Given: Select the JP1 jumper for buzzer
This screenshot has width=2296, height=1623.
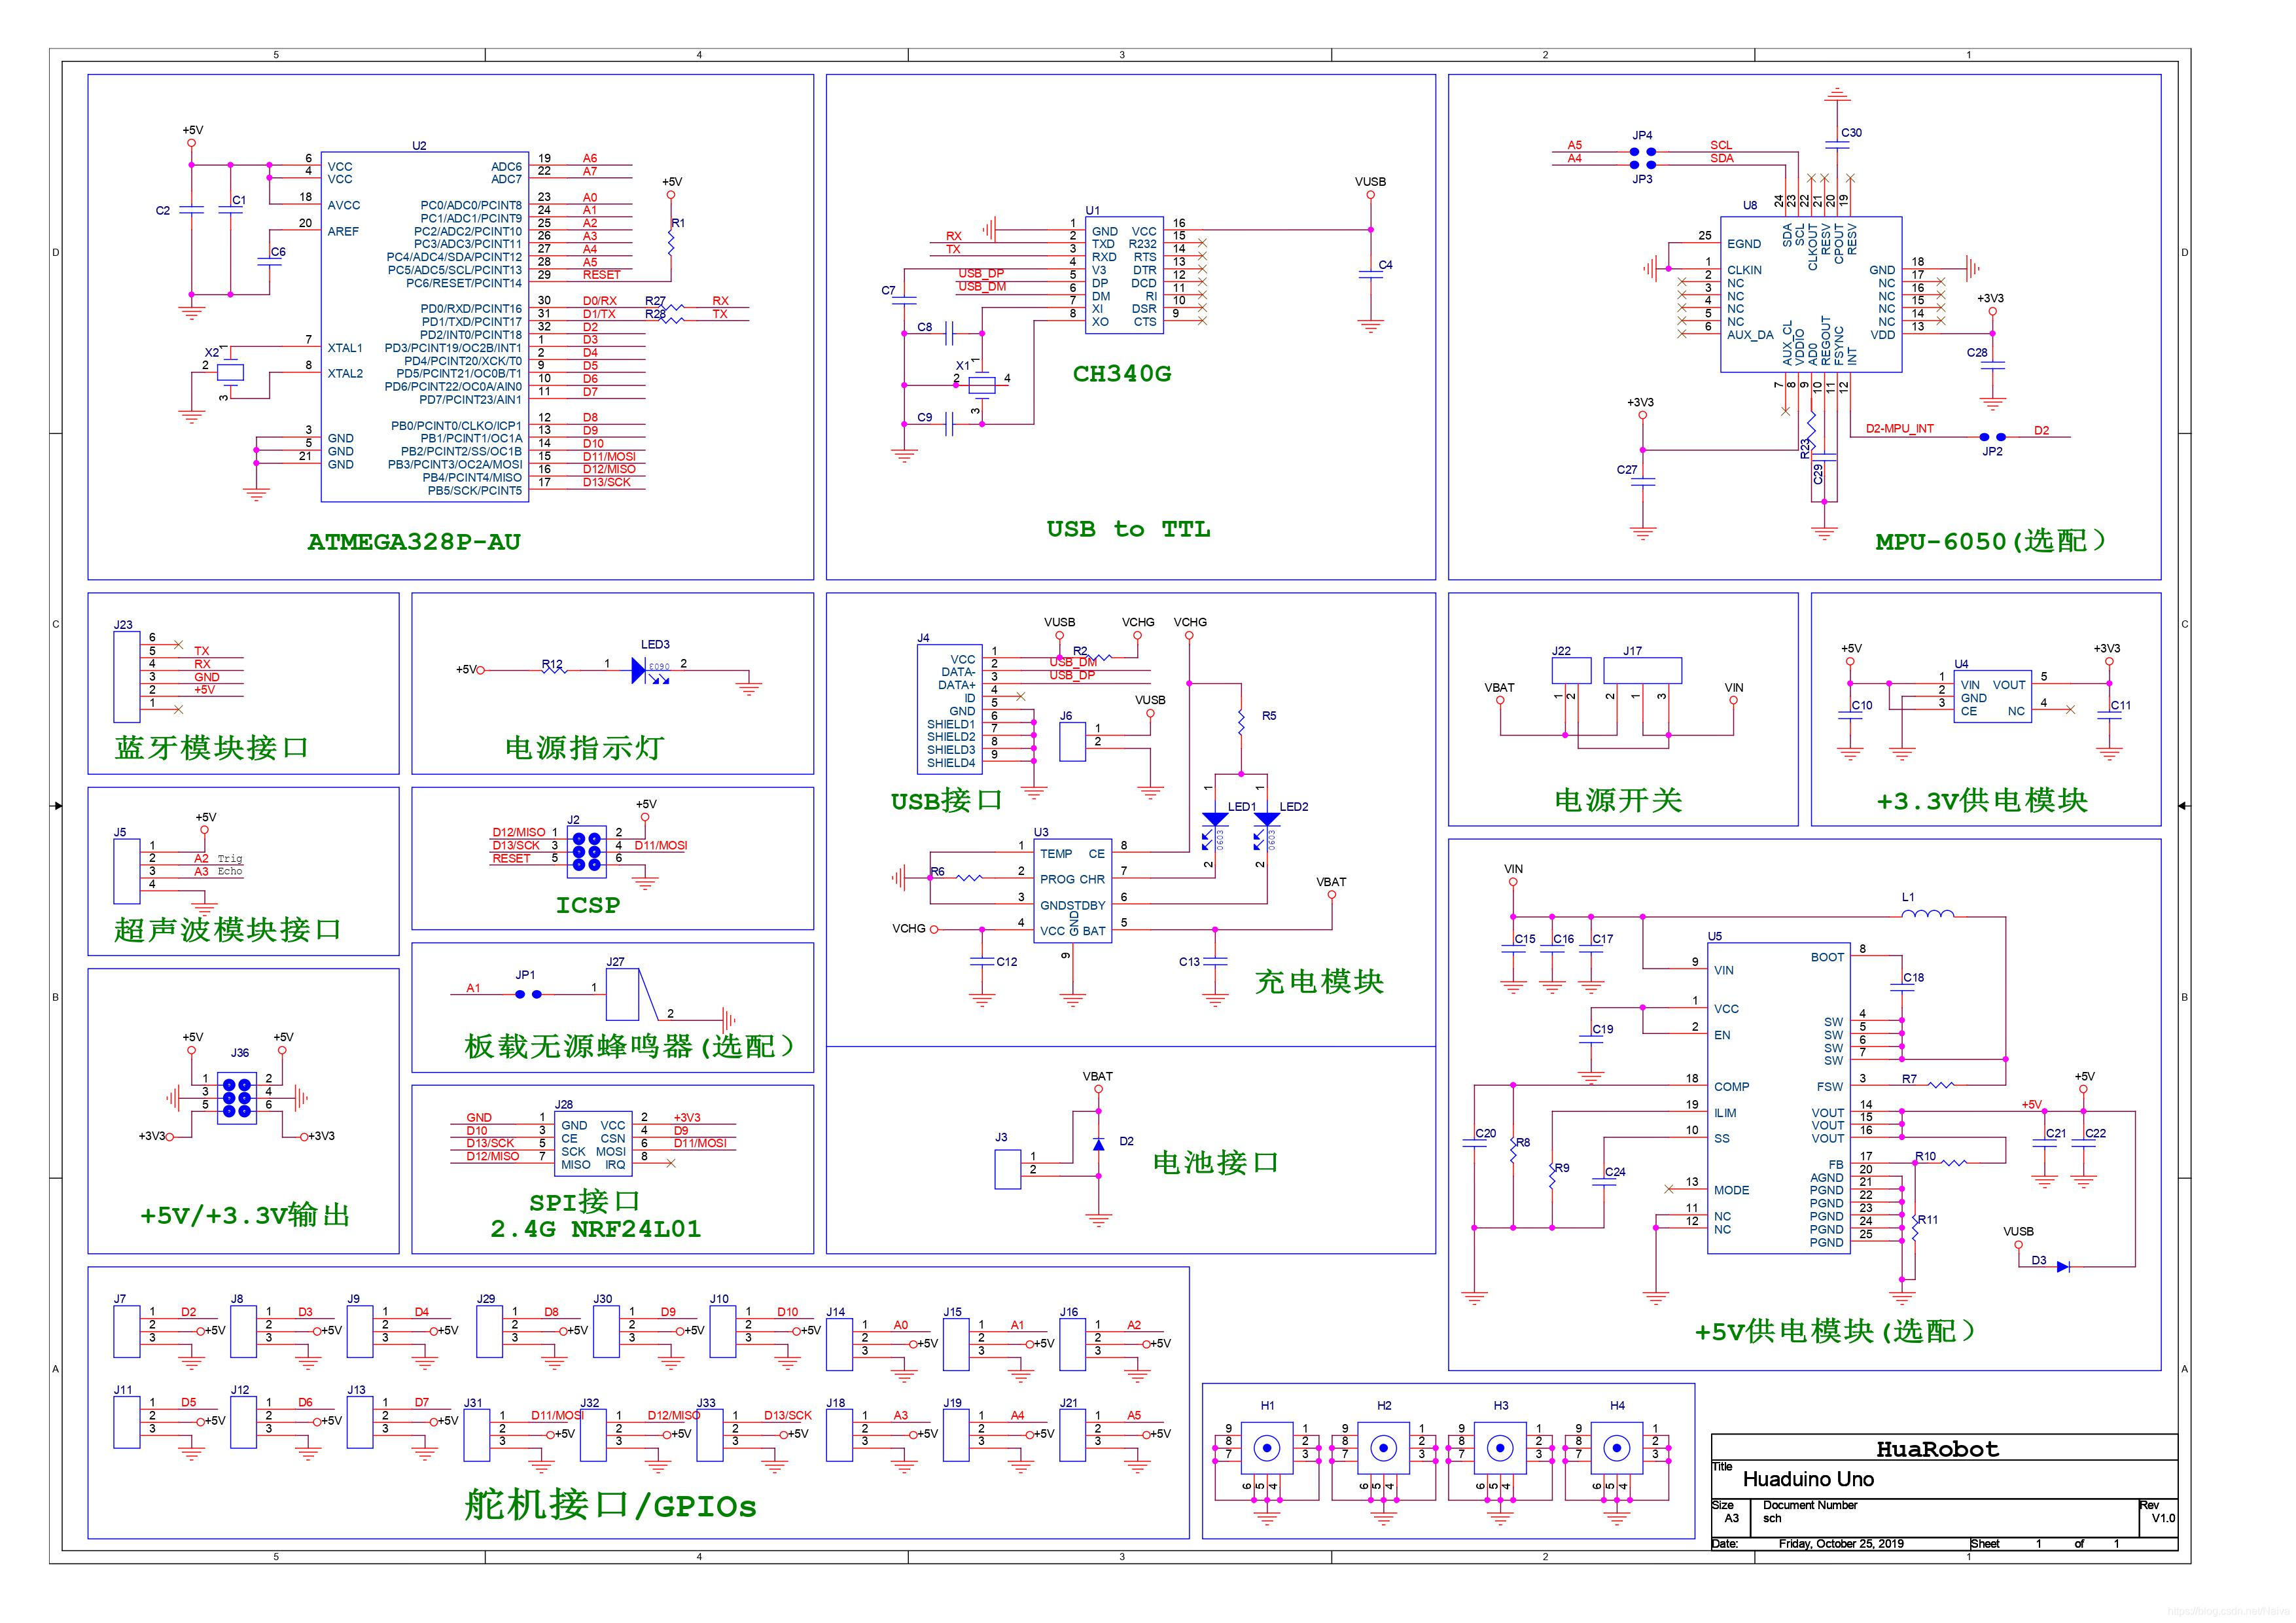Looking at the screenshot, I should pyautogui.click(x=528, y=994).
